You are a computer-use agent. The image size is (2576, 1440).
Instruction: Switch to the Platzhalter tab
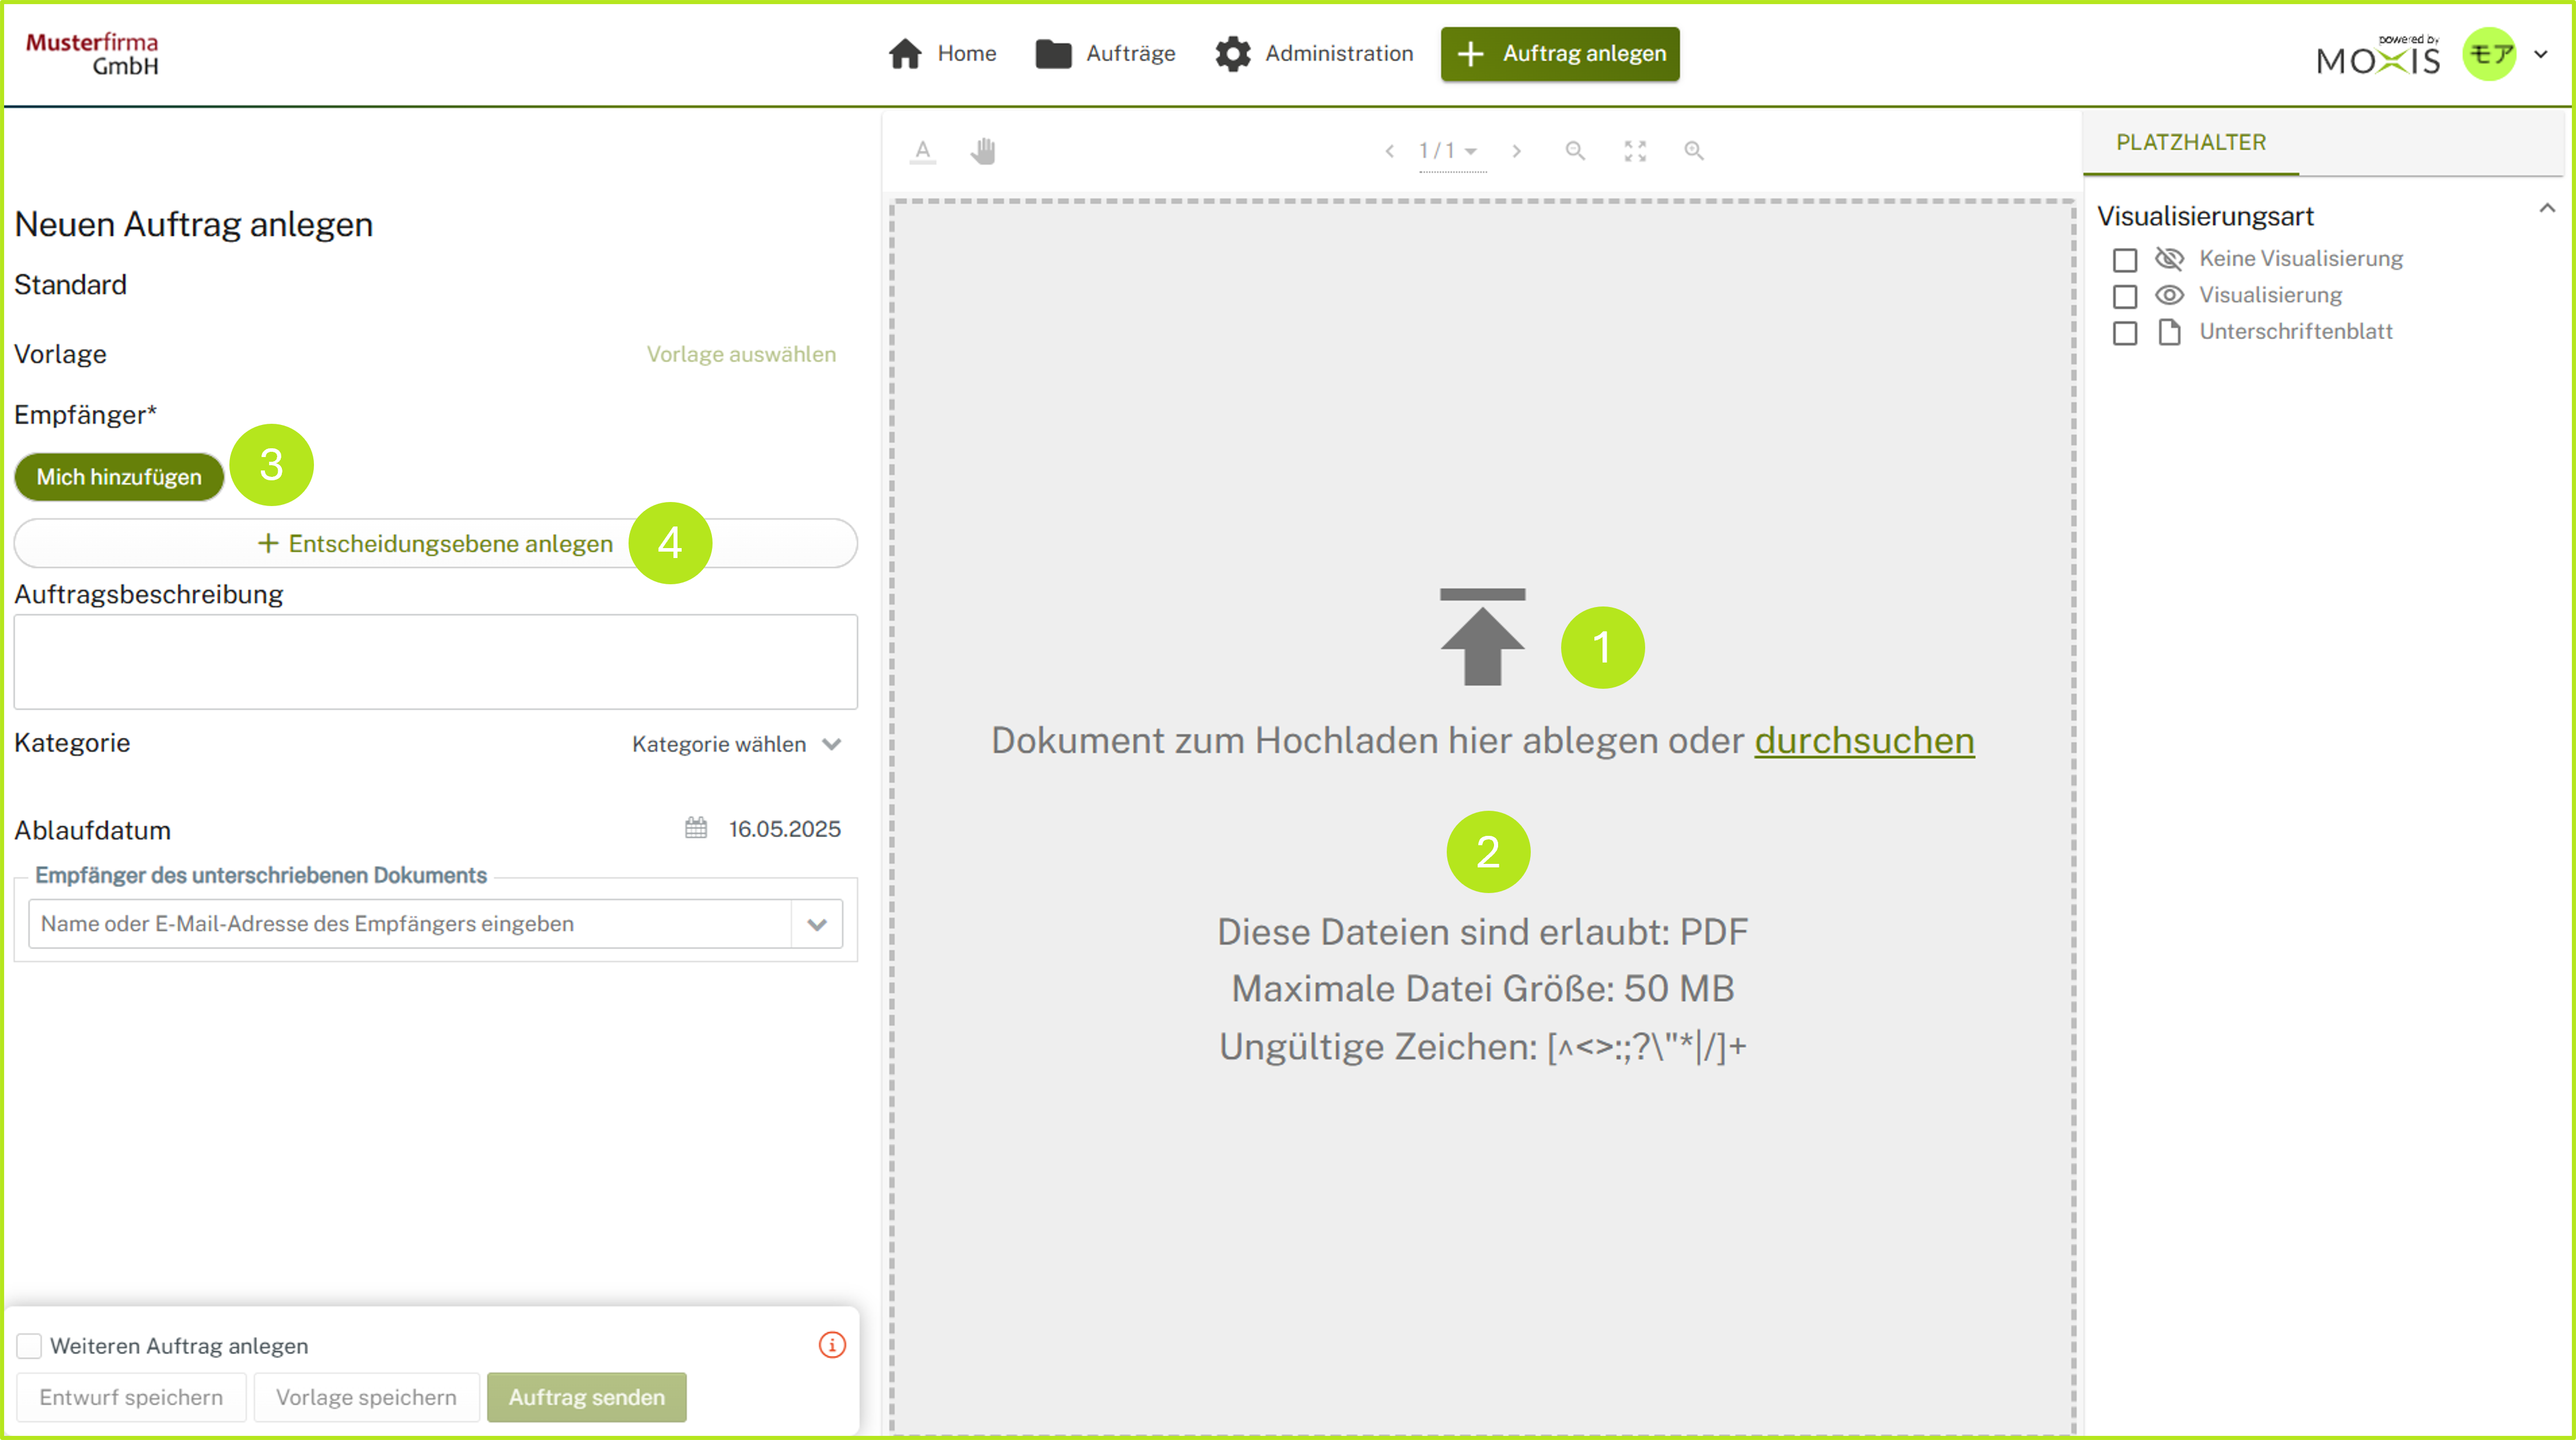point(2190,142)
